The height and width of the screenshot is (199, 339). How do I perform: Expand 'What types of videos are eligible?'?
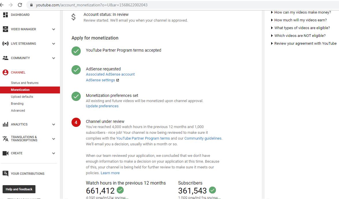300,28
